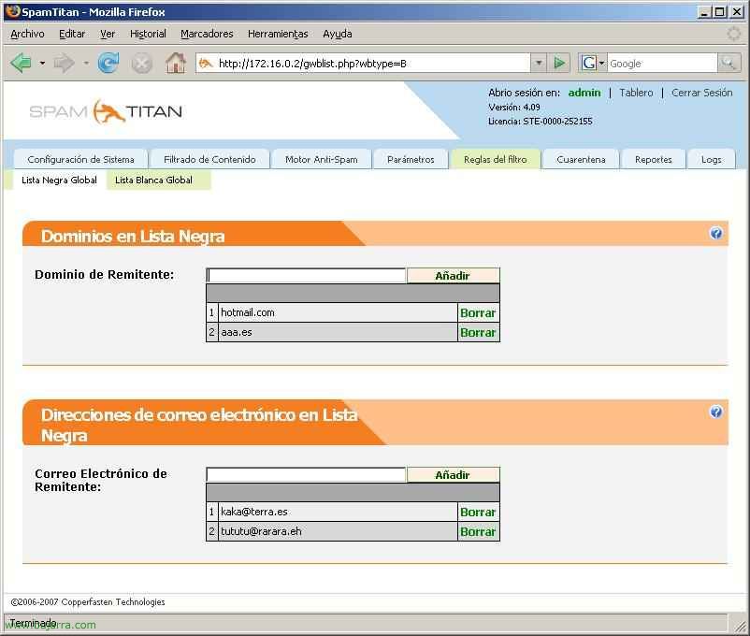Select the tututu@rarara.eh address entry
This screenshot has height=636, width=750.
click(x=338, y=531)
